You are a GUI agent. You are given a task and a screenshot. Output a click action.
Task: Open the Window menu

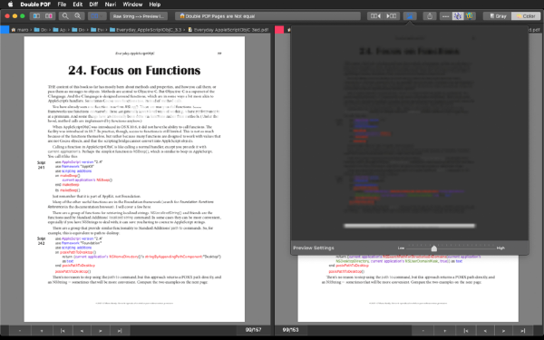(132, 5)
